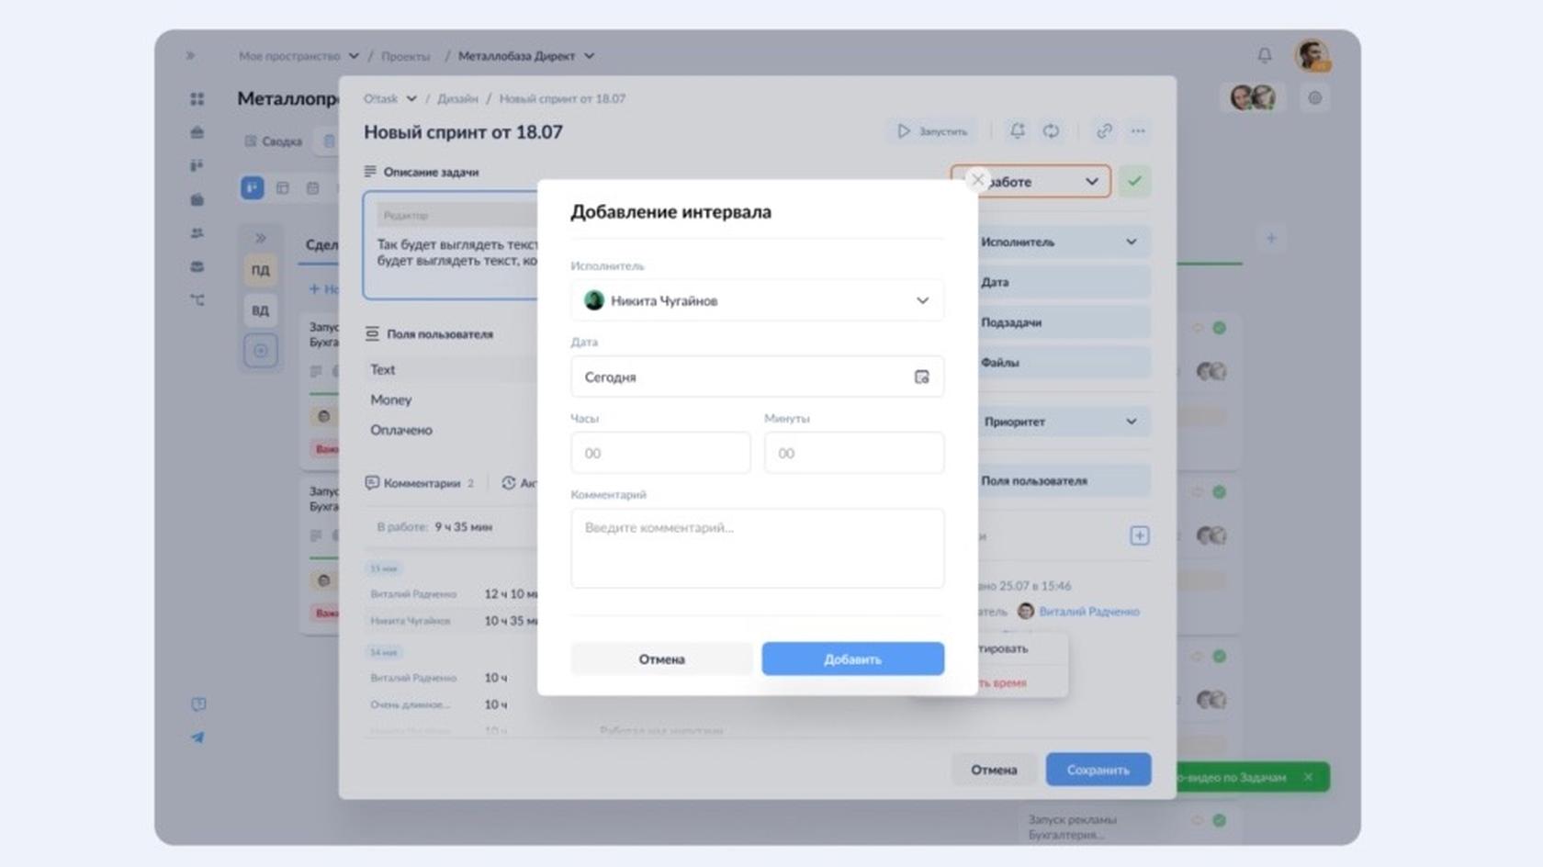Select the ВД project badge
The image size is (1543, 867).
261,310
